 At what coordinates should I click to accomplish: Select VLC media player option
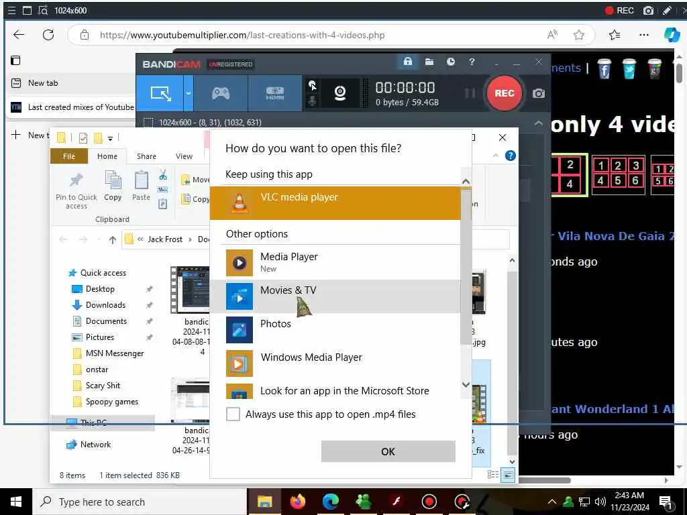[x=335, y=203]
